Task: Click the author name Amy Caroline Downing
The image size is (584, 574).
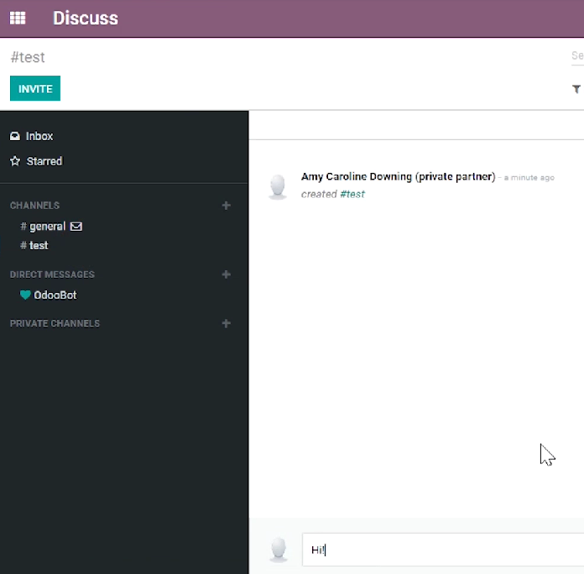Action: 399,176
